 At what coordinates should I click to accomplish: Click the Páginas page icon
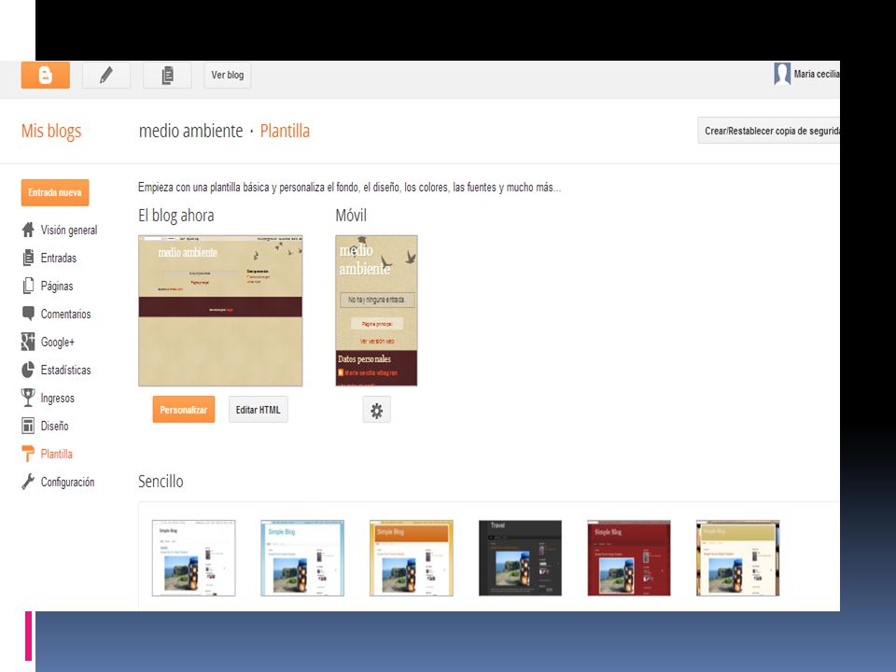click(x=28, y=286)
